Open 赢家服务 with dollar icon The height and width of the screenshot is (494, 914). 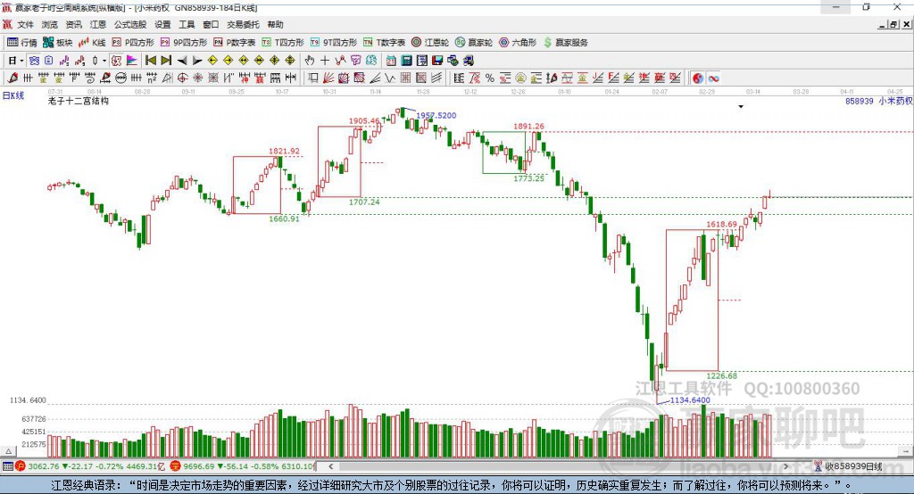pyautogui.click(x=565, y=43)
